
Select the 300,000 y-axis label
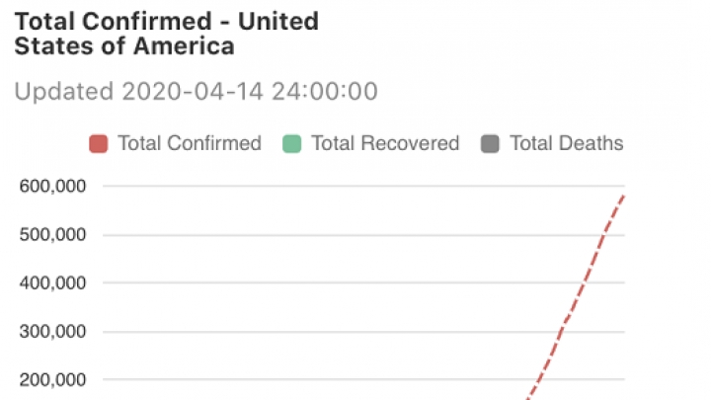coord(52,332)
